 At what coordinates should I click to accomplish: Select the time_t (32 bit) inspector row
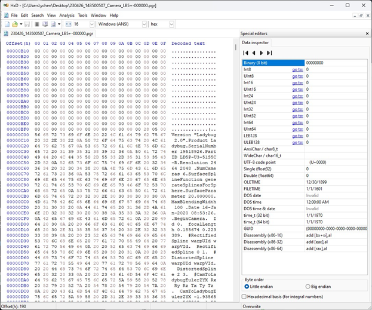coord(305,216)
